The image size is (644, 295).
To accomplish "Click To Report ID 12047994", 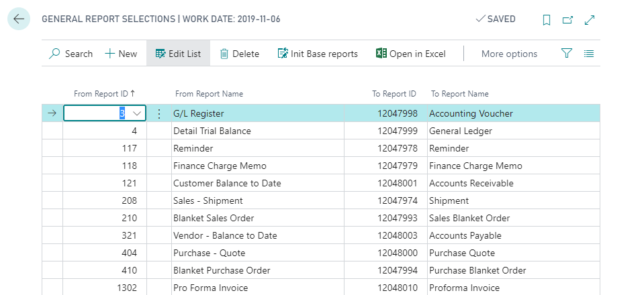I will [385, 270].
